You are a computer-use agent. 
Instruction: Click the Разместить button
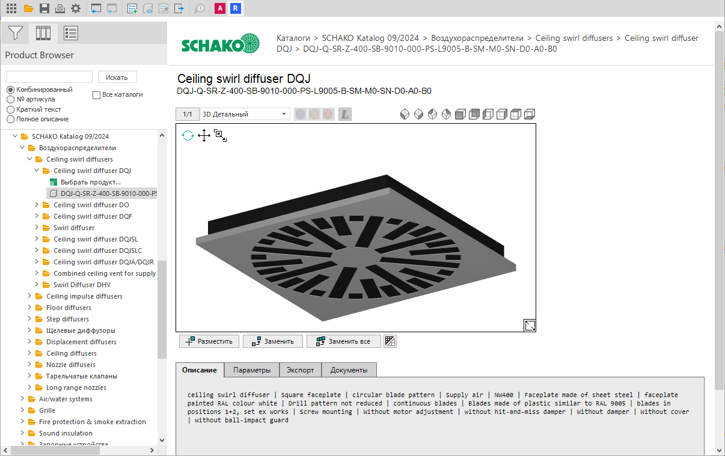[209, 341]
